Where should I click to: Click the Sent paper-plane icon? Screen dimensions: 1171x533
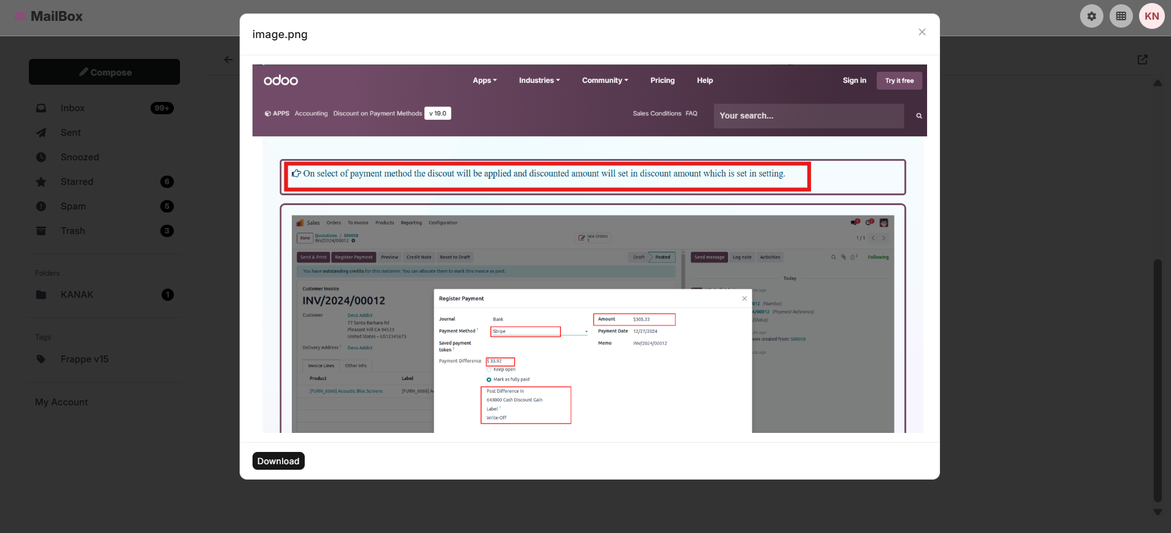click(x=41, y=133)
